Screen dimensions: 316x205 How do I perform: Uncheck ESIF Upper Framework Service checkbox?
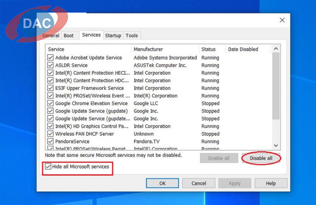51,88
